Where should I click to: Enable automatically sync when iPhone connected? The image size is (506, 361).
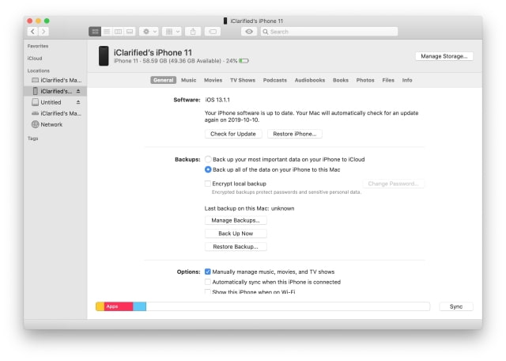208,282
